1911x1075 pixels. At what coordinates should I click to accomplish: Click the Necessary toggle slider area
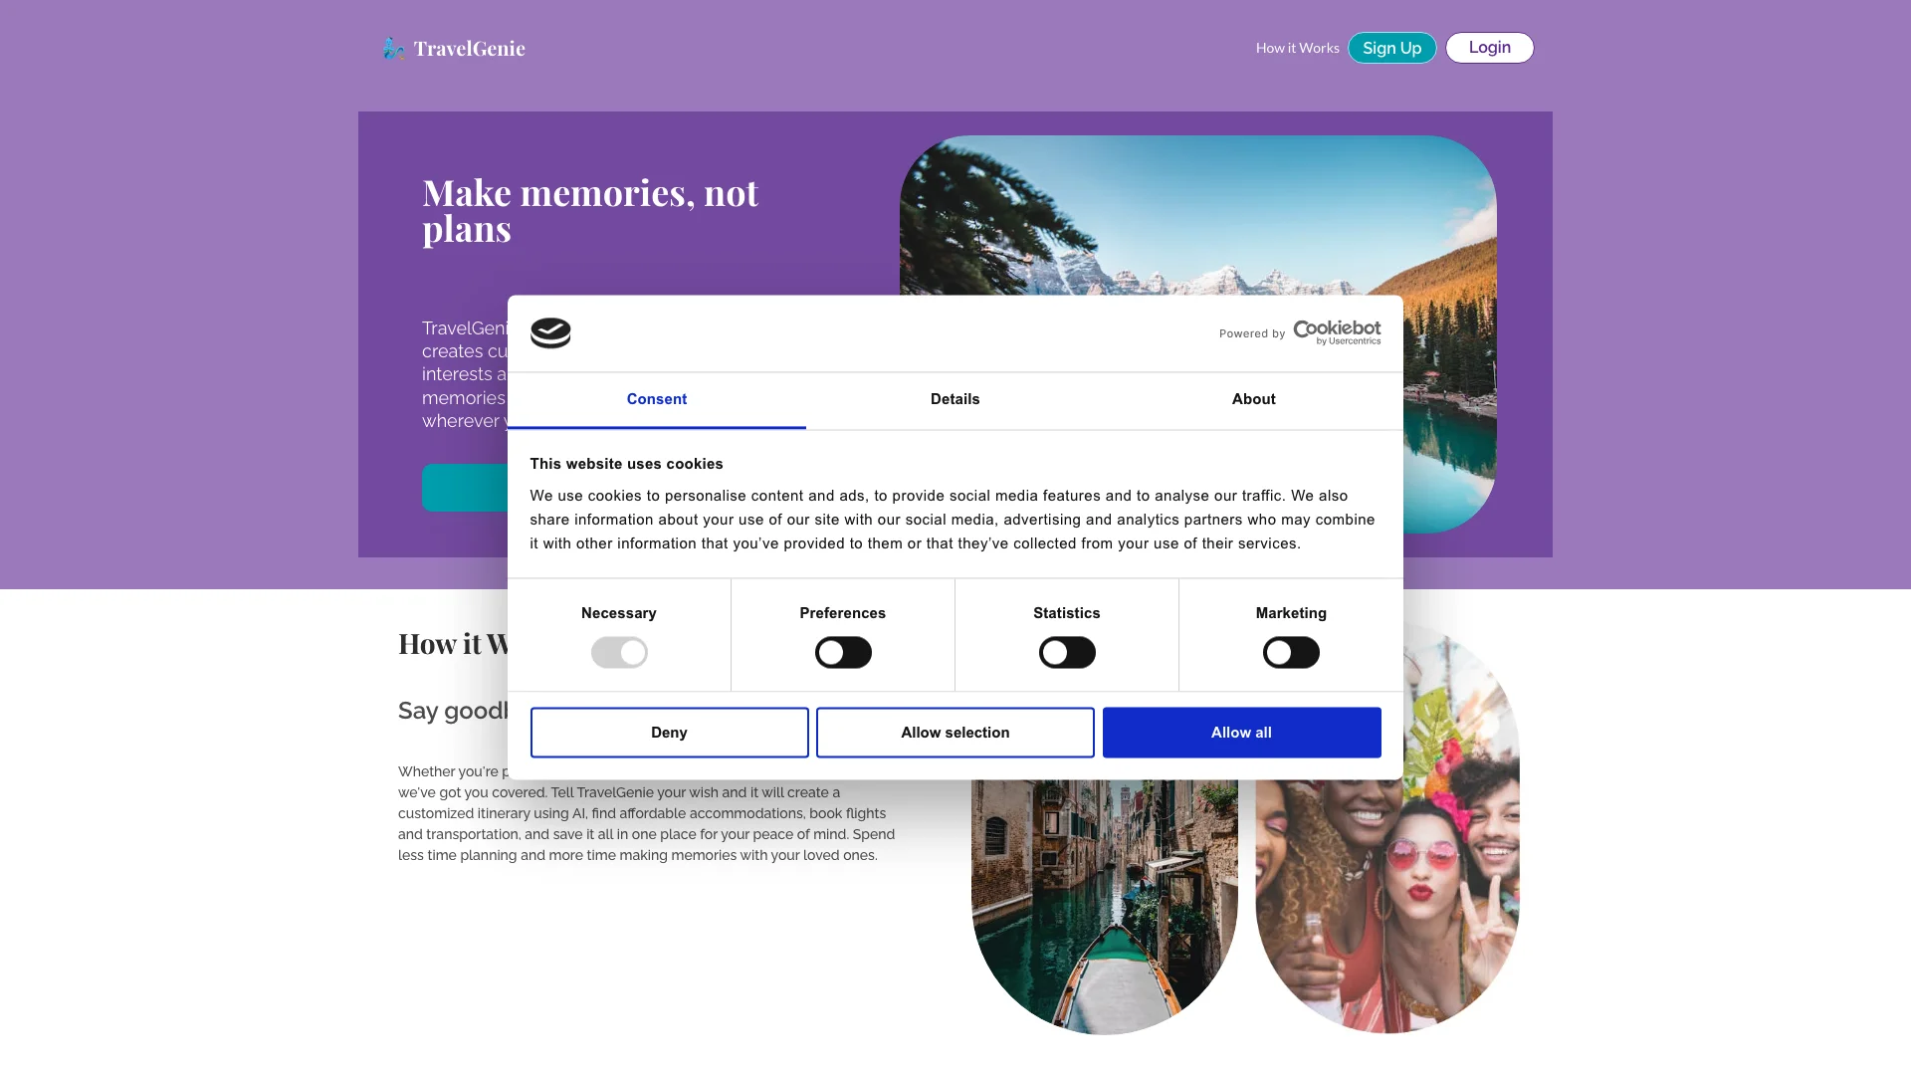click(618, 652)
